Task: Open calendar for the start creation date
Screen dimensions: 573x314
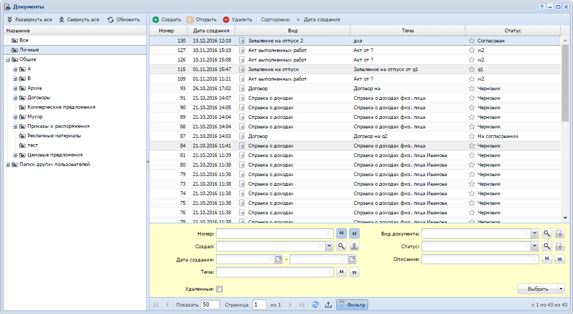Action: tap(279, 259)
